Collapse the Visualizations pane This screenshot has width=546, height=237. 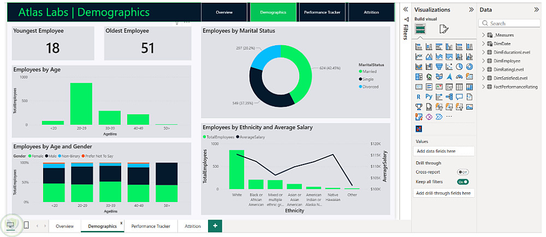tap(471, 10)
